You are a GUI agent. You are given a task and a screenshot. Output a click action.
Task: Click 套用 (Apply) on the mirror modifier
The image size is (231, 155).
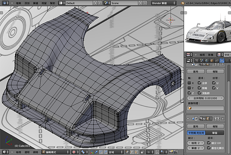(195, 72)
